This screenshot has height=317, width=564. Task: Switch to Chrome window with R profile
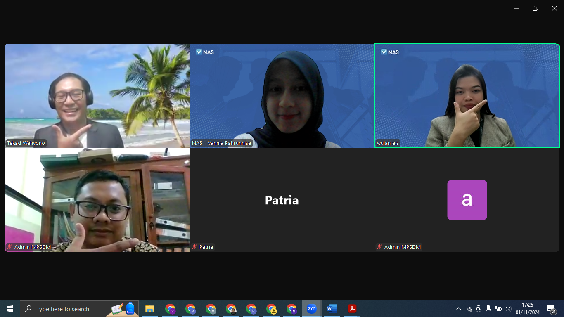(x=251, y=309)
